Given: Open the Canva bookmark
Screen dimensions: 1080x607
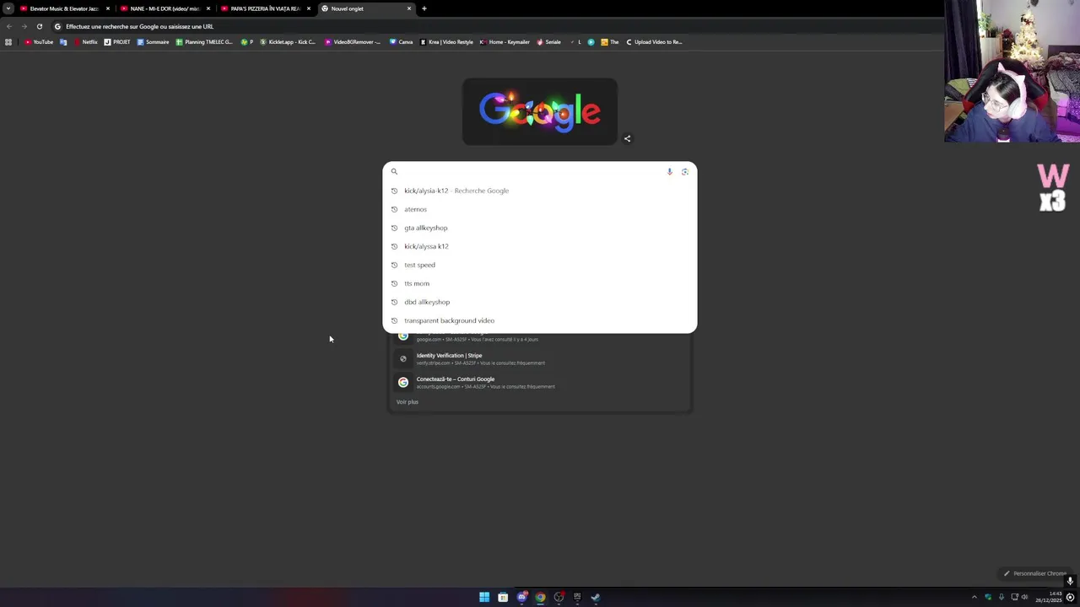Looking at the screenshot, I should click(x=401, y=42).
